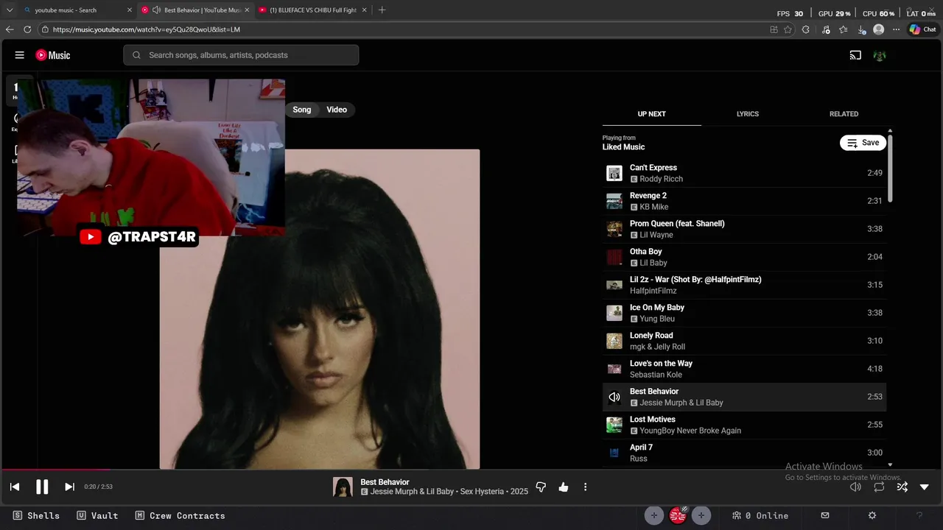Play Can't Express by Roddy Ricch
The image size is (943, 530).
[744, 173]
